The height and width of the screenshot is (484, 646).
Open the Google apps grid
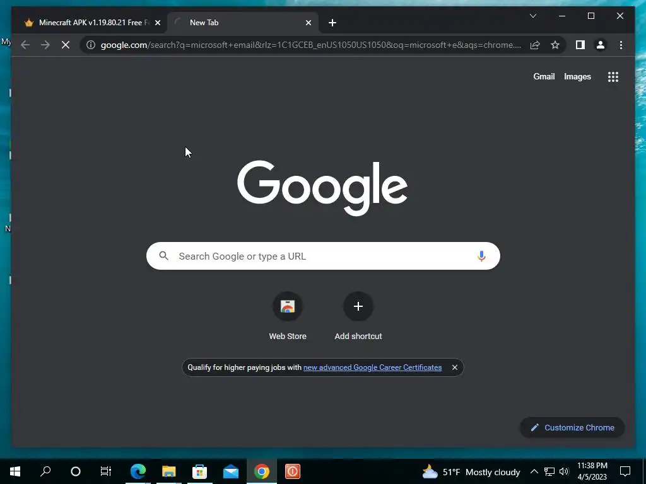tap(613, 76)
